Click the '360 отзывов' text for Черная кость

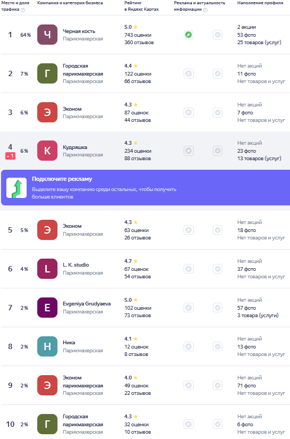pyautogui.click(x=139, y=43)
